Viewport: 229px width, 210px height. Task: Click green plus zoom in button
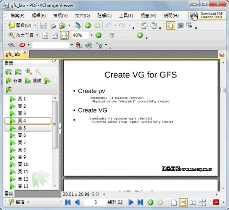140,35
